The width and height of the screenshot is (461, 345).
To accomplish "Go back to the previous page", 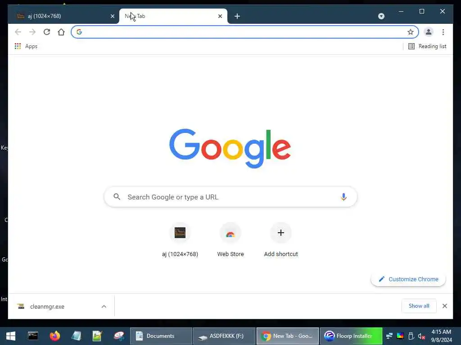I will coord(18,32).
